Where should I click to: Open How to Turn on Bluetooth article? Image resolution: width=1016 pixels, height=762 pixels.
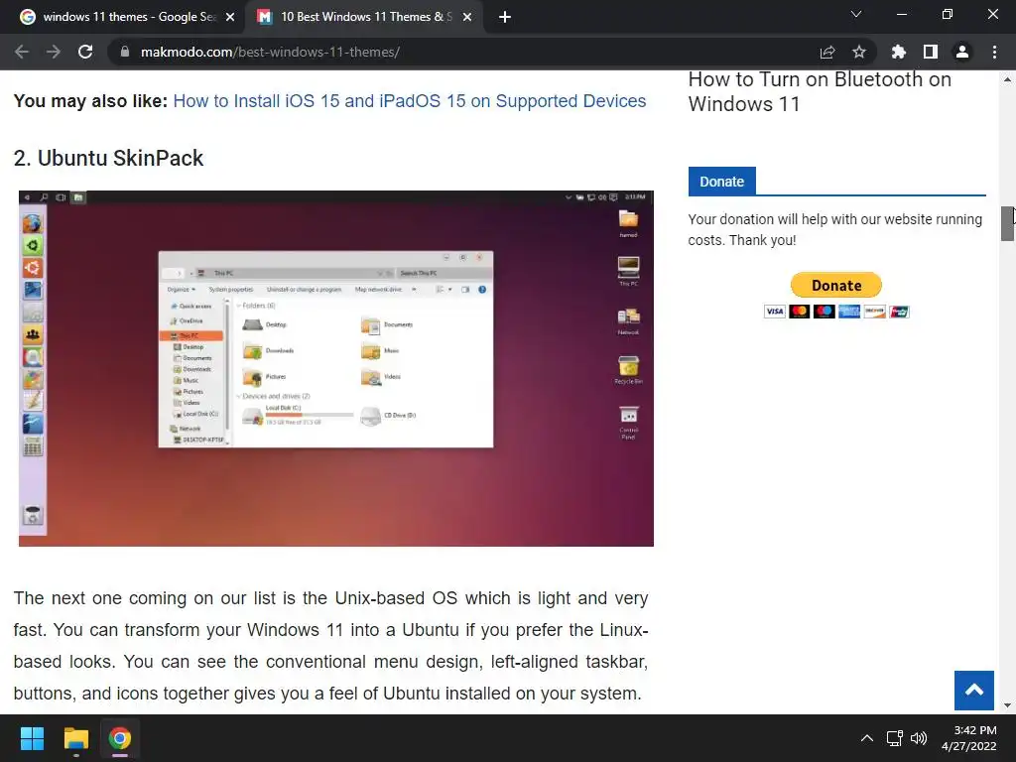[x=820, y=91]
